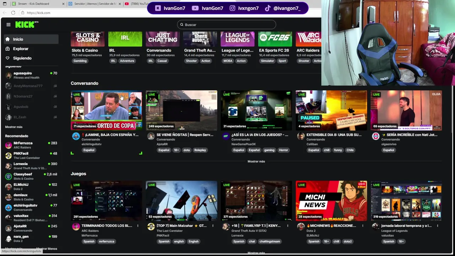Screen dimensions: 455x256
Task: Click the ELMichiJ avatar under the MICHINEWS card
Action: coord(301,227)
